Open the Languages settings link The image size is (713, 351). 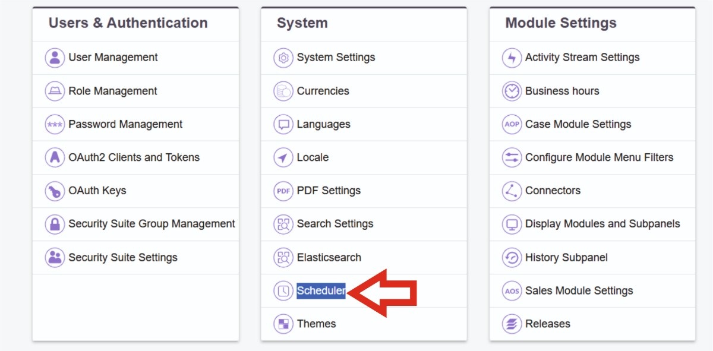coord(324,124)
